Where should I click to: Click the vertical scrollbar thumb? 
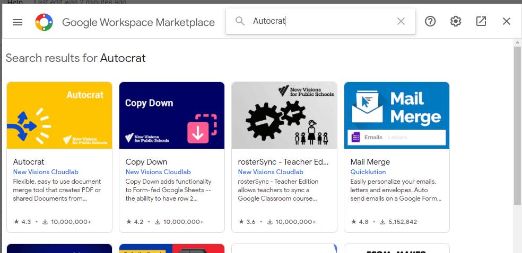[x=517, y=125]
